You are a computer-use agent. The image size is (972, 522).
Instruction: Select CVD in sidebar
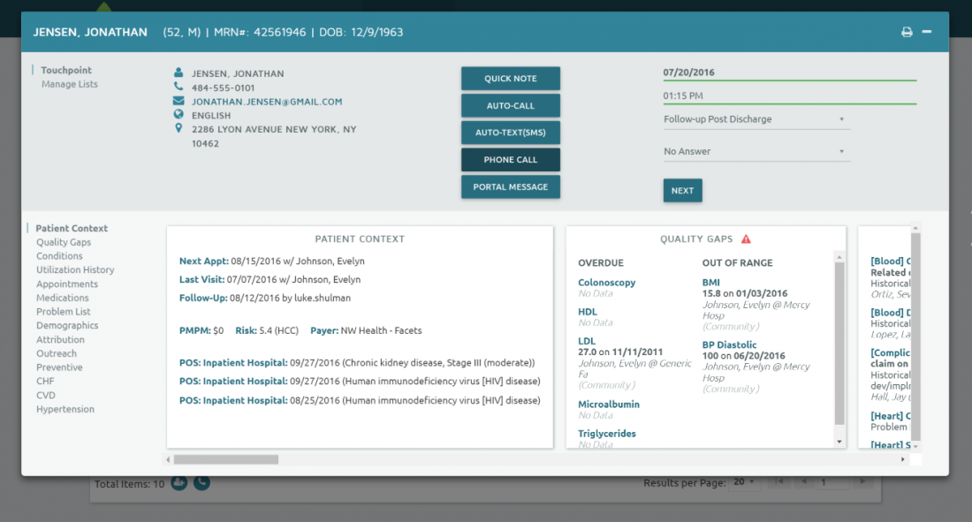[46, 395]
